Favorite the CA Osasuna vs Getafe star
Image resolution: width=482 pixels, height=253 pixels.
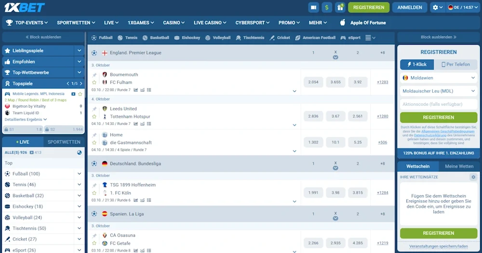94,243
